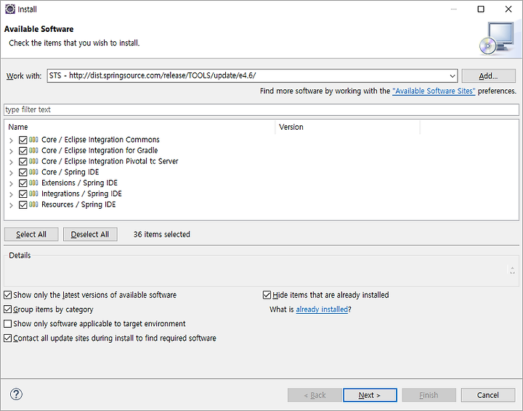523x411 pixels.
Task: Uncheck the Core / Spring IDE checkbox
Action: point(23,173)
